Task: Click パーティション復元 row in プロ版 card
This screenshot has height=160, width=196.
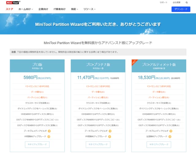Action: (37, 97)
